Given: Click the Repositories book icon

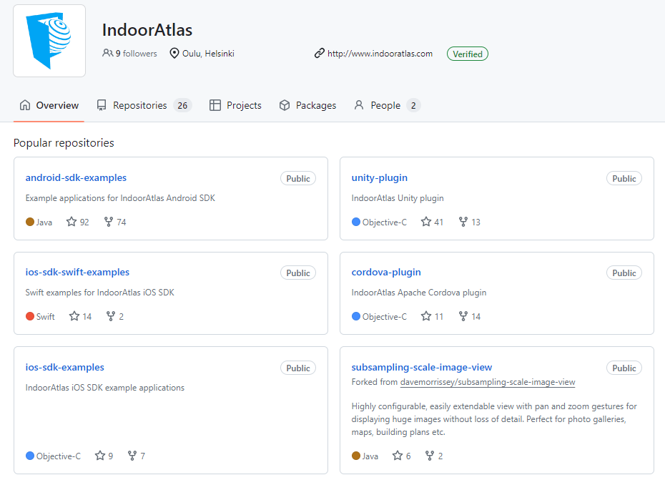Looking at the screenshot, I should coord(102,105).
